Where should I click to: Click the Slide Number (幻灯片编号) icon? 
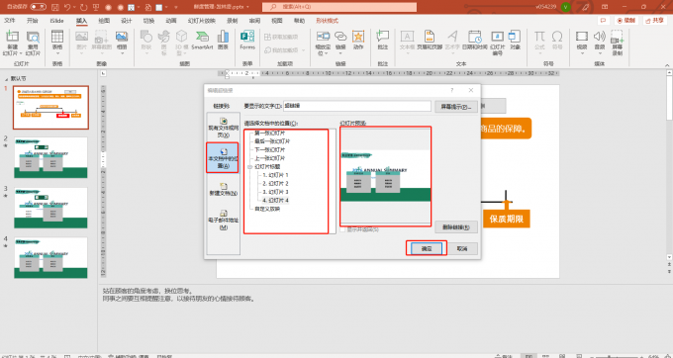pyautogui.click(x=497, y=37)
